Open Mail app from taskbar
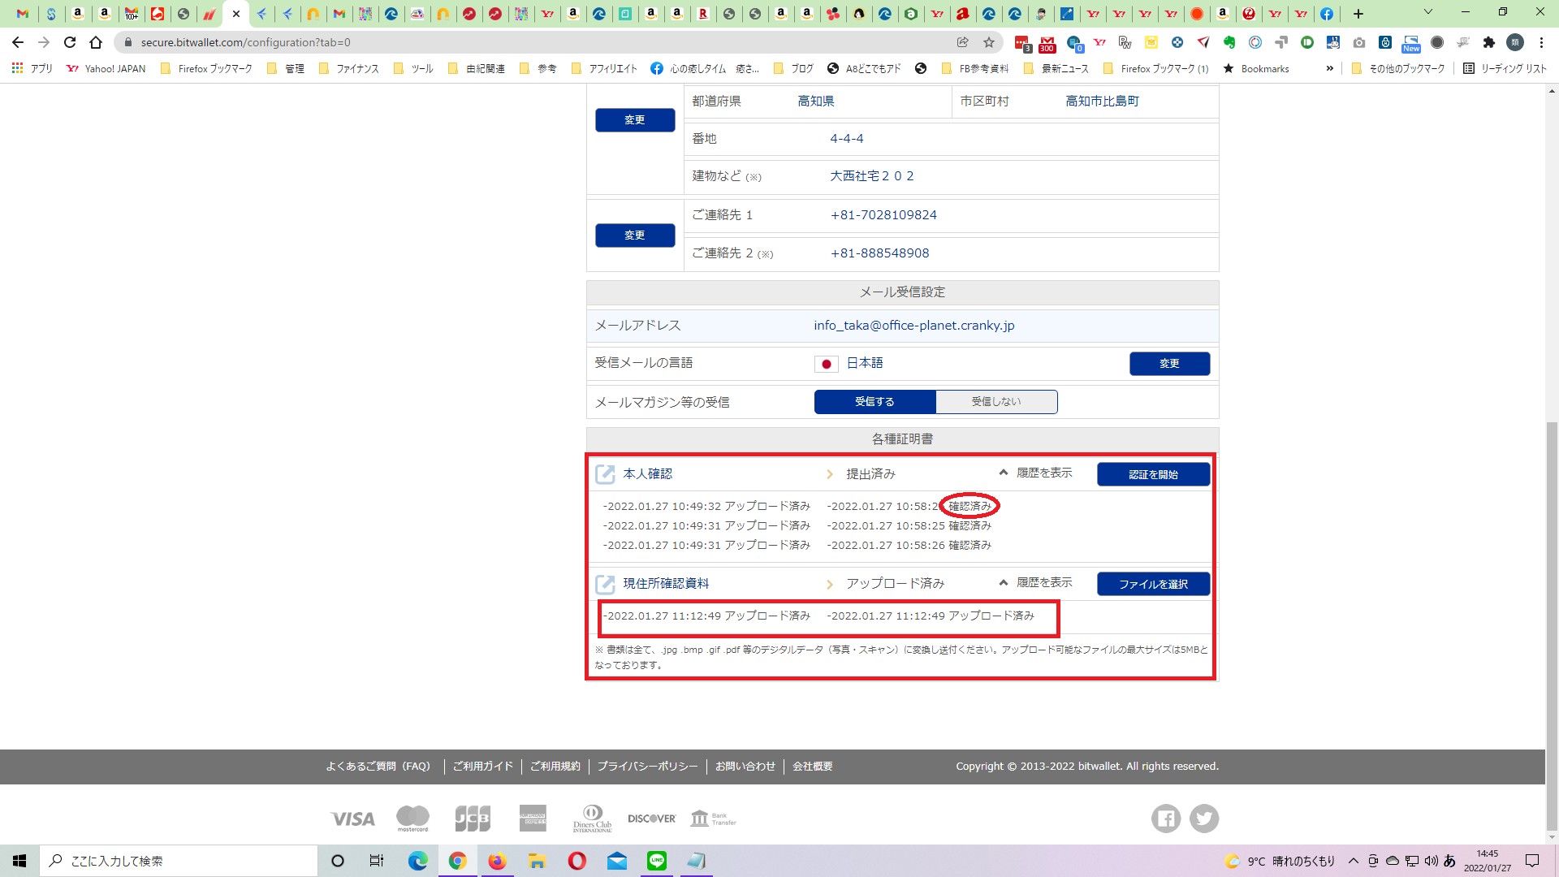The image size is (1559, 877). point(616,861)
